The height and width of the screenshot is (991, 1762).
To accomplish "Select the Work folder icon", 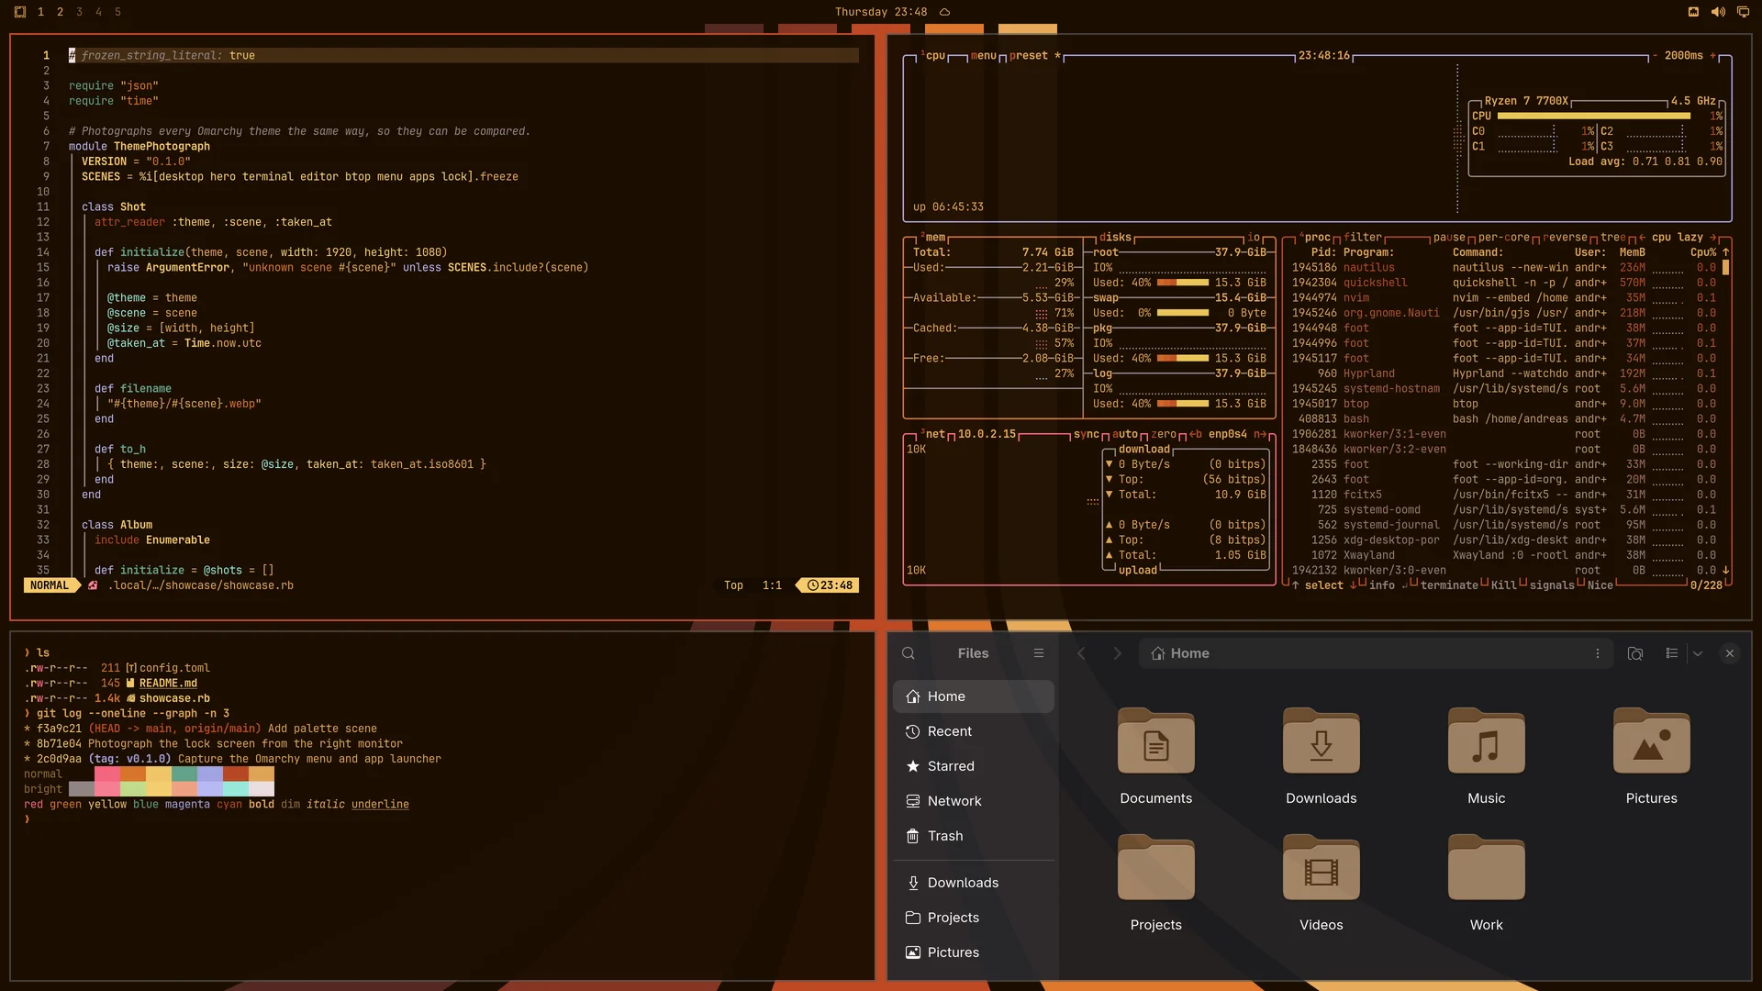I will coord(1487,868).
